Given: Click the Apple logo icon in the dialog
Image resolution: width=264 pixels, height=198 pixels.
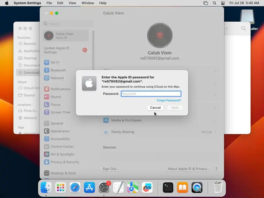Looking at the screenshot, I should (89, 83).
